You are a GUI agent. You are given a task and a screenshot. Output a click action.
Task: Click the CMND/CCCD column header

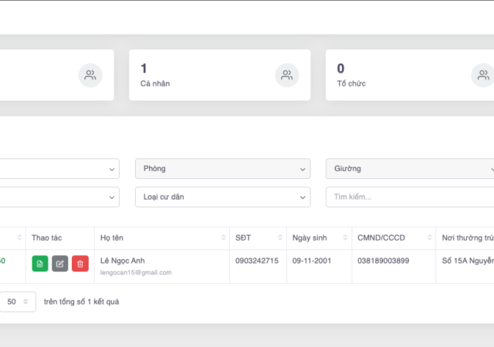(x=381, y=238)
